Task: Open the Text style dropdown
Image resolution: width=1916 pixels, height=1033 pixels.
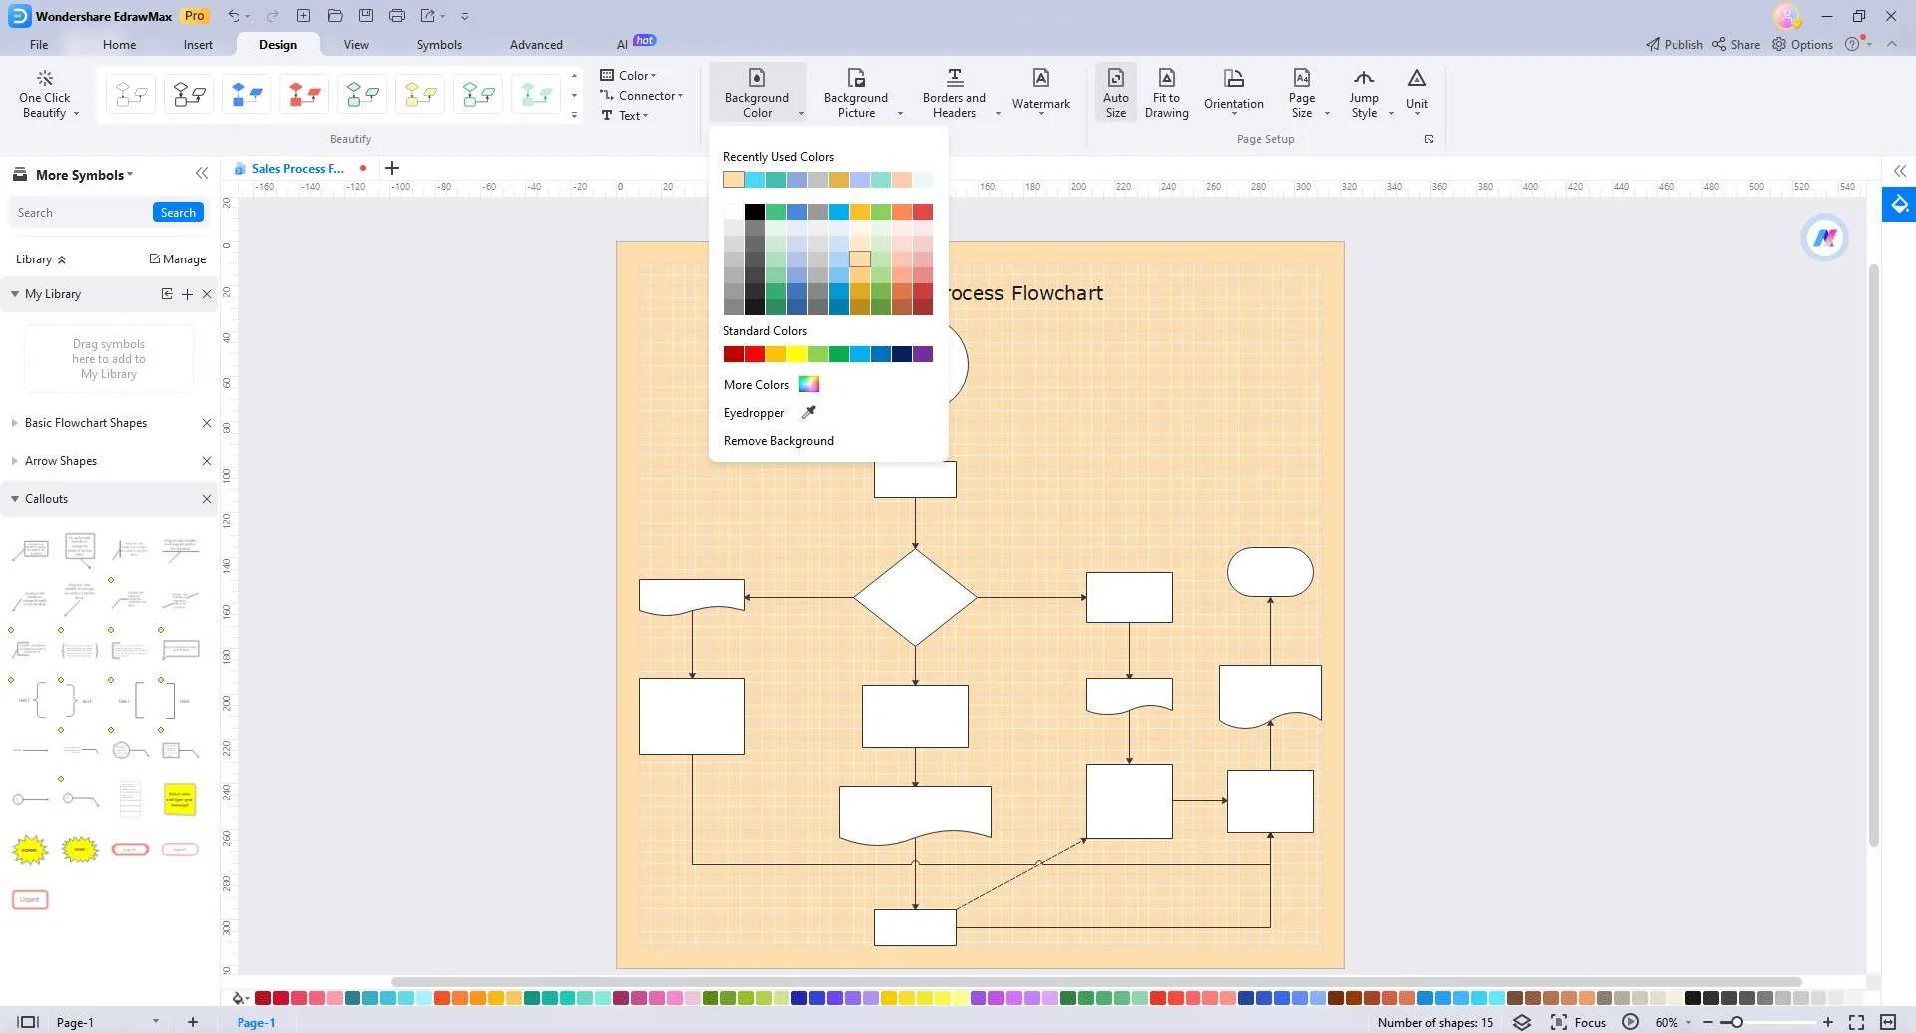Action: (x=625, y=116)
